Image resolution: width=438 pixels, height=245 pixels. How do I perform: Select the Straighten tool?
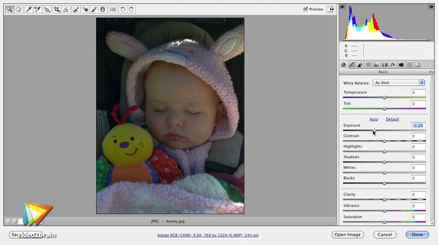(66, 10)
